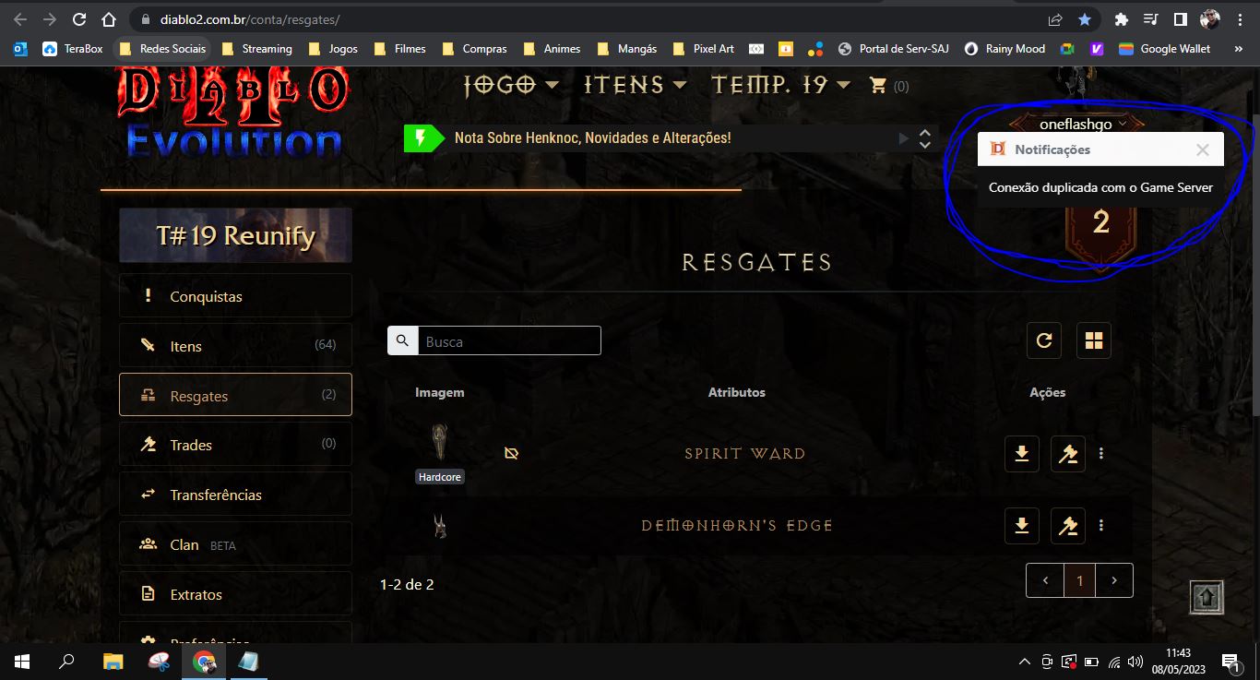Reload the page in Chrome

(x=79, y=19)
